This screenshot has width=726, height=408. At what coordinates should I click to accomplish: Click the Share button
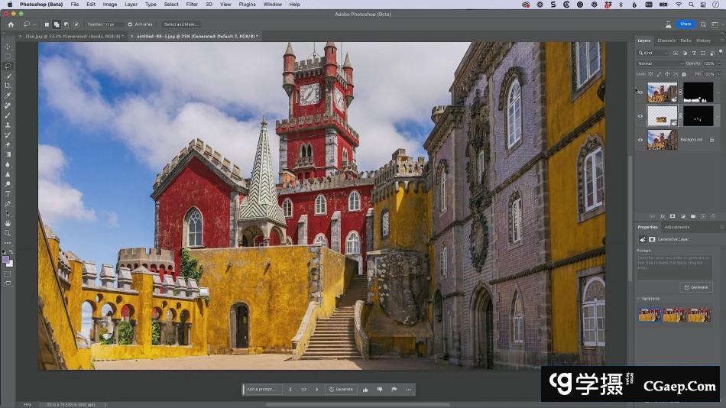click(685, 24)
